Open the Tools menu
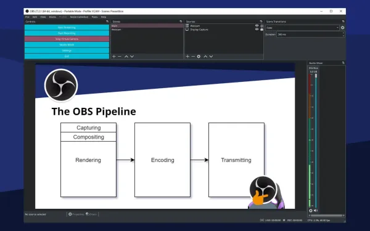 click(94, 17)
